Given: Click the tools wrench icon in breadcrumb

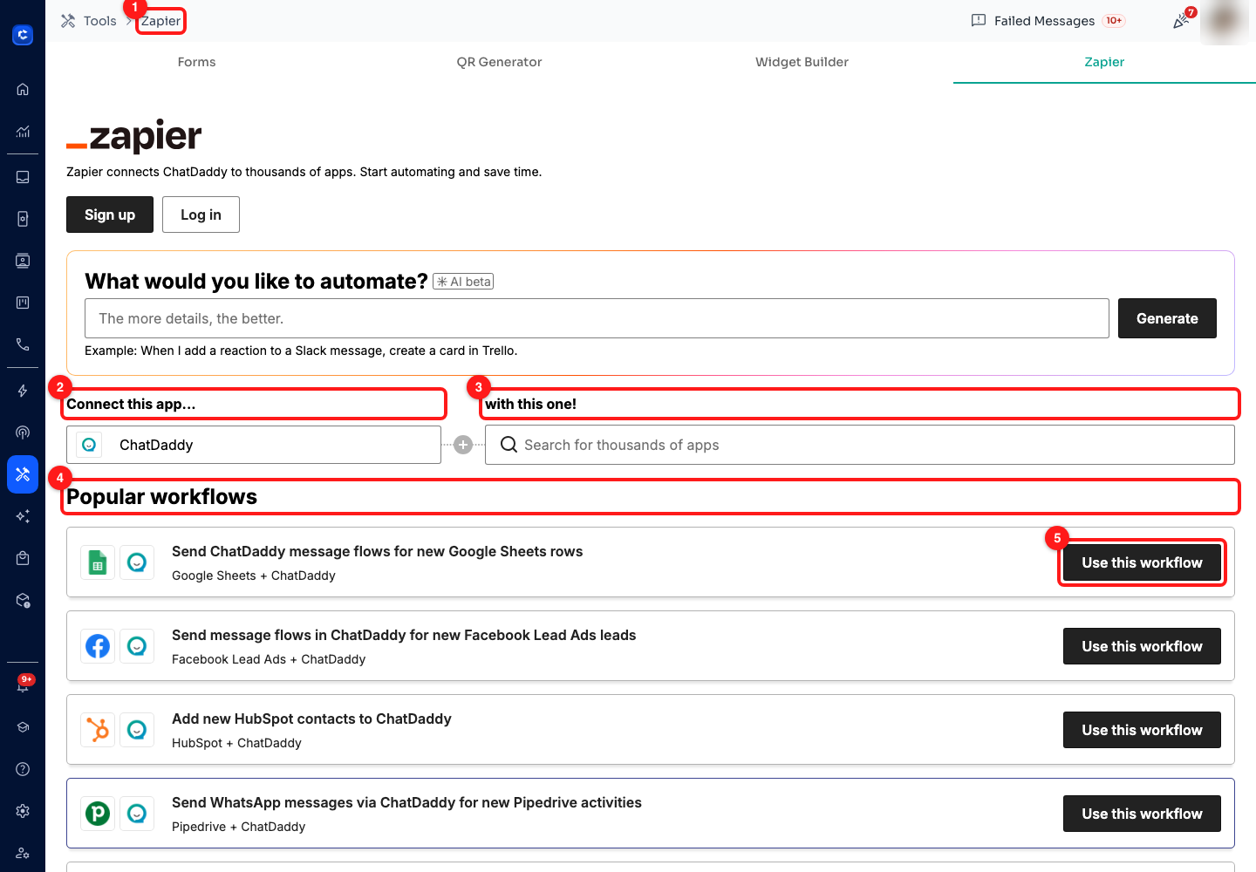Looking at the screenshot, I should pyautogui.click(x=68, y=21).
